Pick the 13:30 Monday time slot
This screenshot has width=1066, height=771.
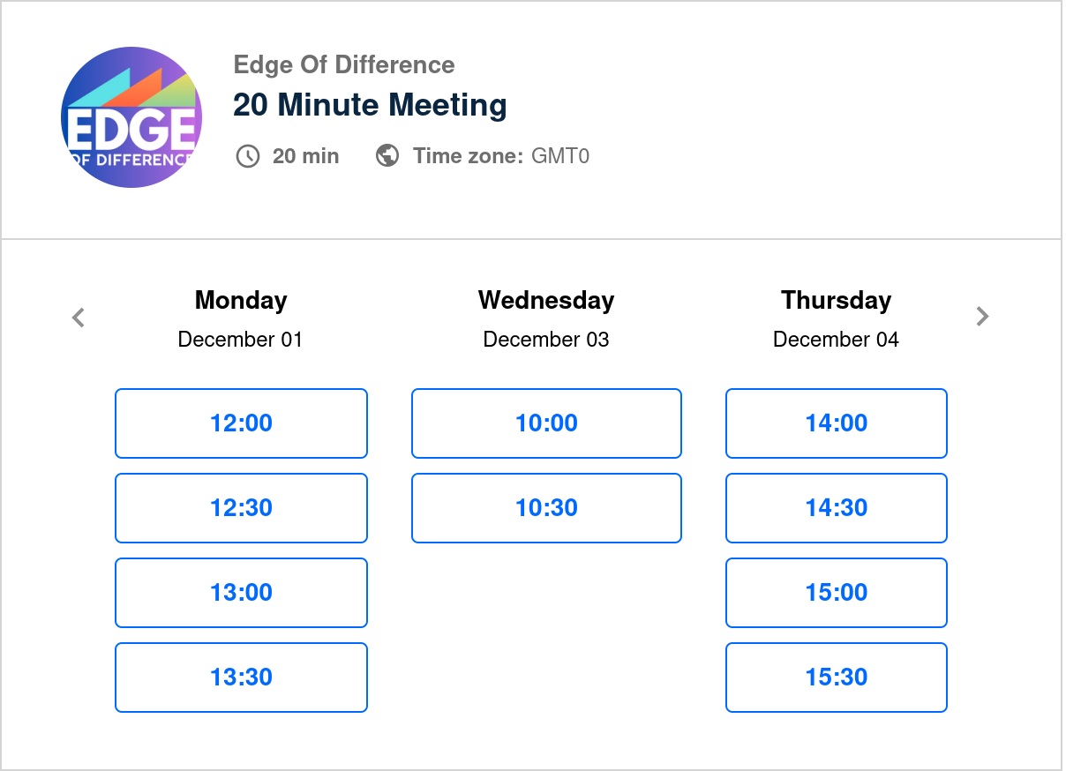(x=241, y=677)
